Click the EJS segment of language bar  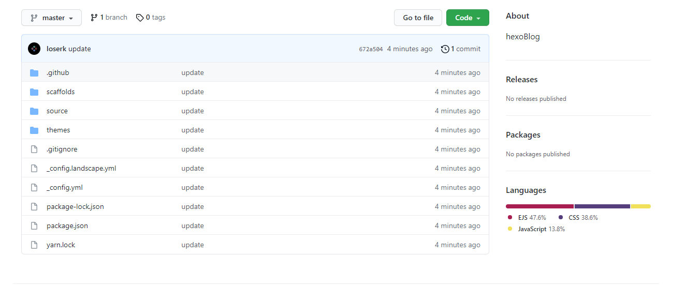pos(539,206)
